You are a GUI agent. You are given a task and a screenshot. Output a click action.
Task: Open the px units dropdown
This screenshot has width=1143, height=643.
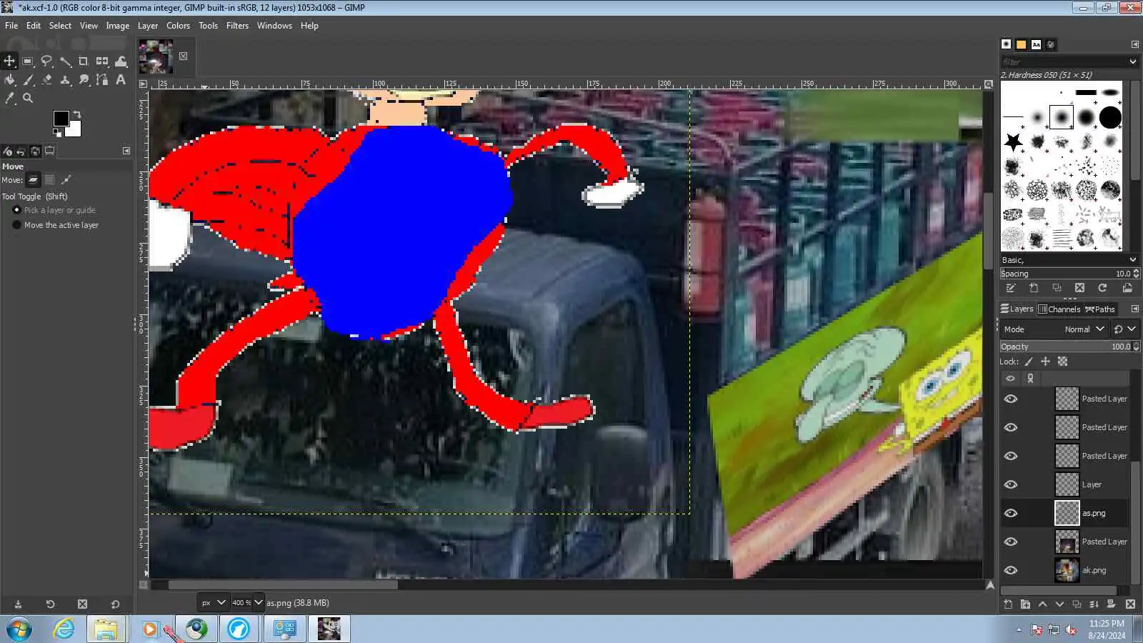(213, 602)
